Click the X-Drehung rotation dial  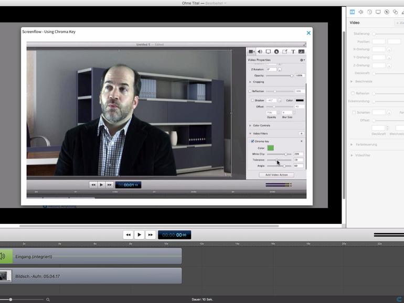(389, 49)
